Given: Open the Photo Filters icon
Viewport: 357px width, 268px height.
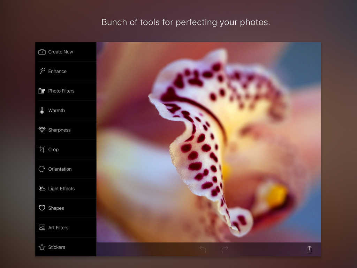Looking at the screenshot, I should (x=42, y=91).
